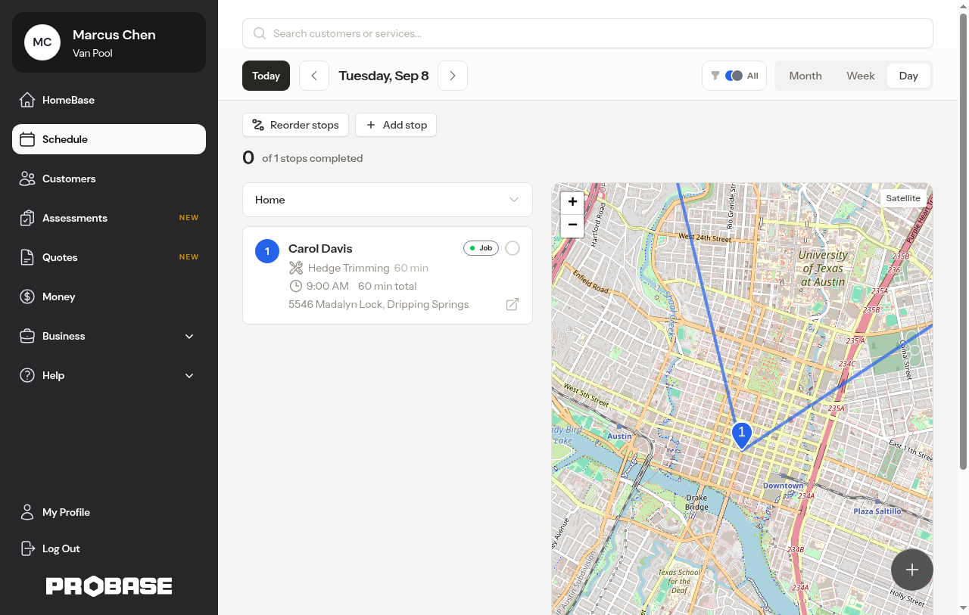Click the Assessments clipboard icon
Image resolution: width=969 pixels, height=615 pixels.
[27, 218]
